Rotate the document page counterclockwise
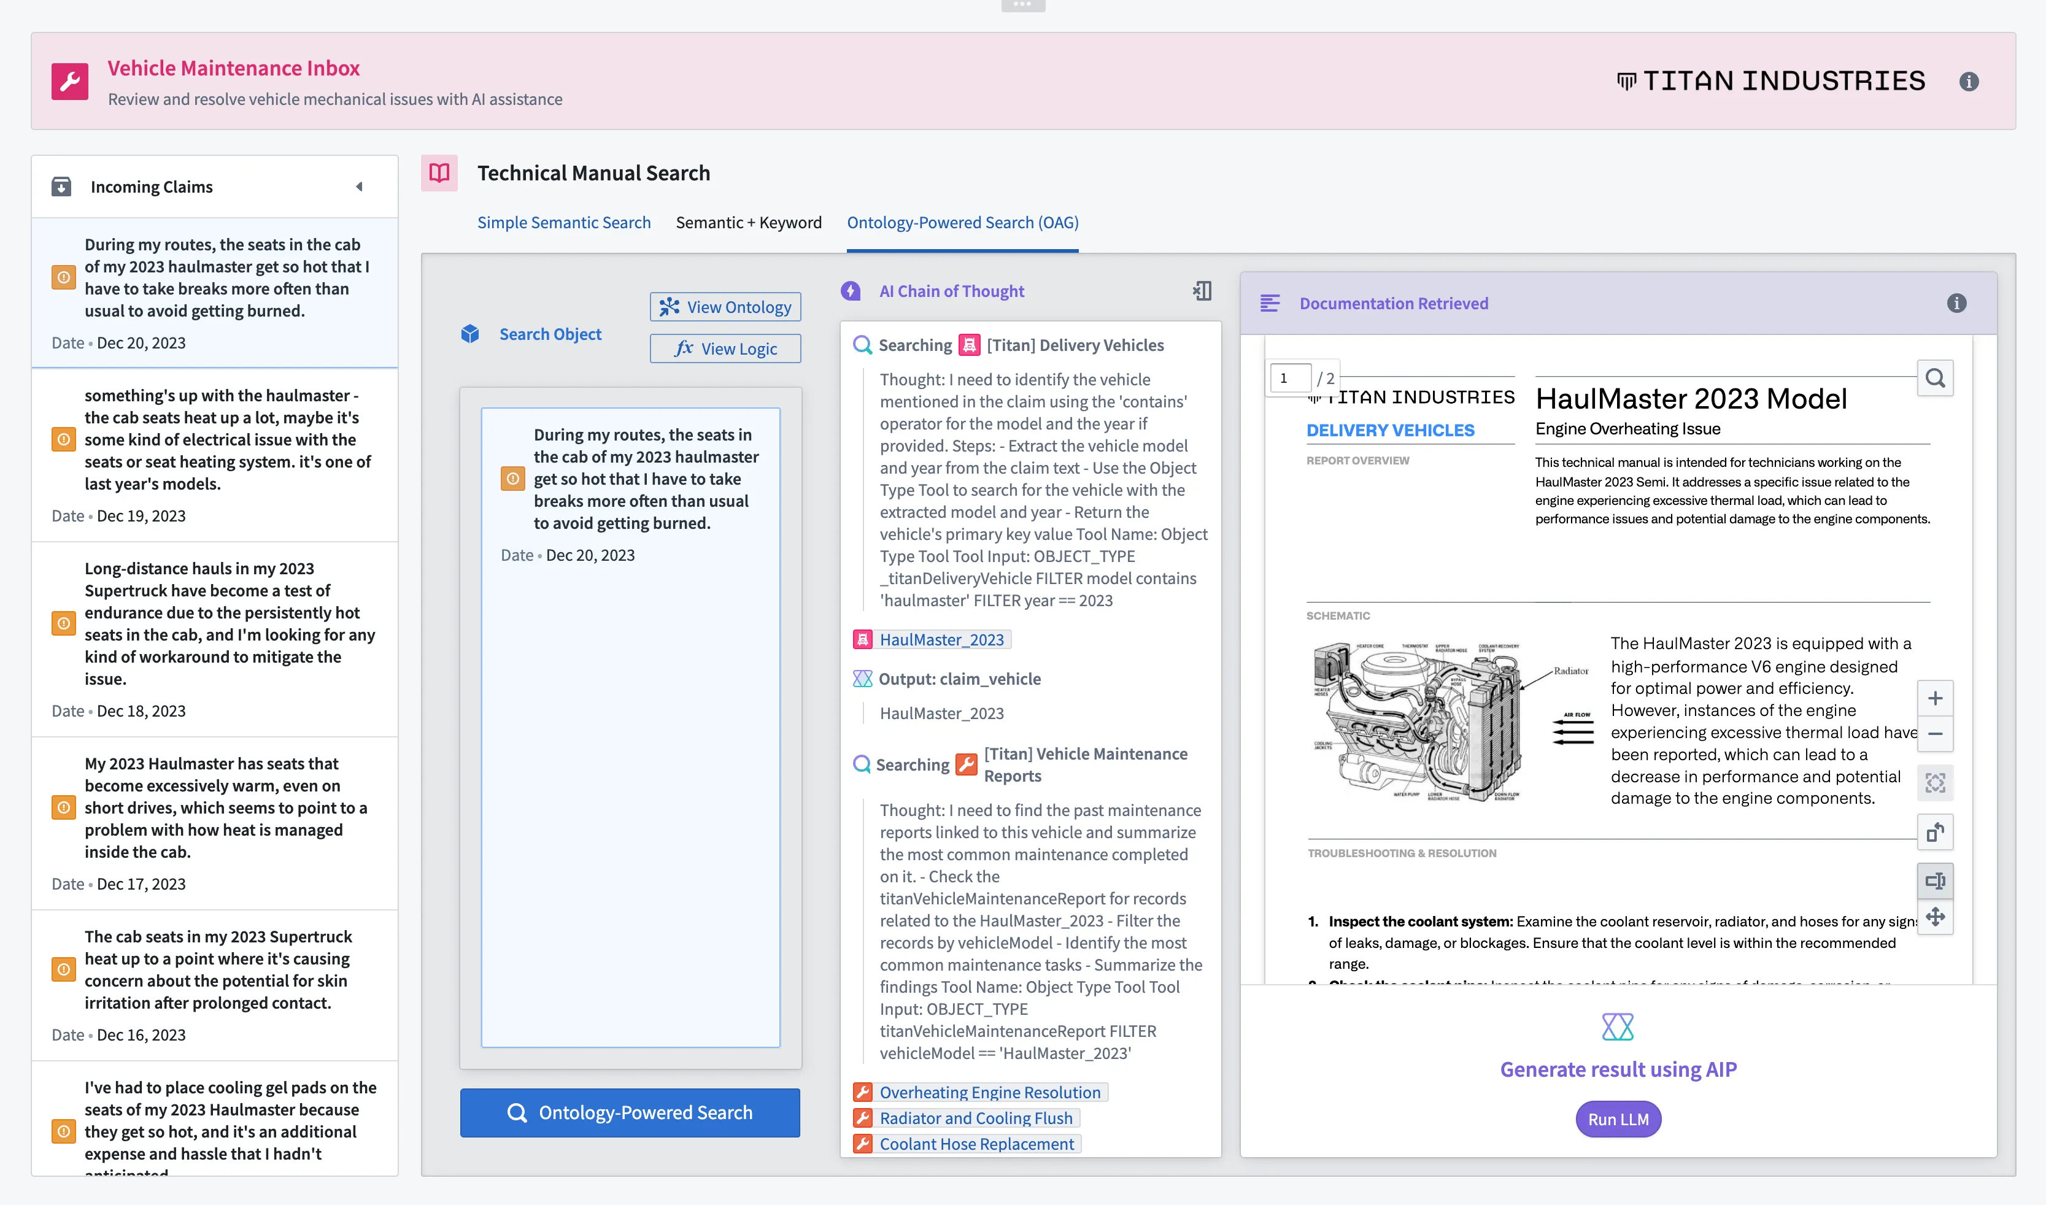2046x1205 pixels. pyautogui.click(x=1935, y=833)
